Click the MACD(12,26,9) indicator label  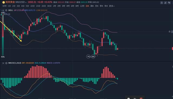point(15,63)
